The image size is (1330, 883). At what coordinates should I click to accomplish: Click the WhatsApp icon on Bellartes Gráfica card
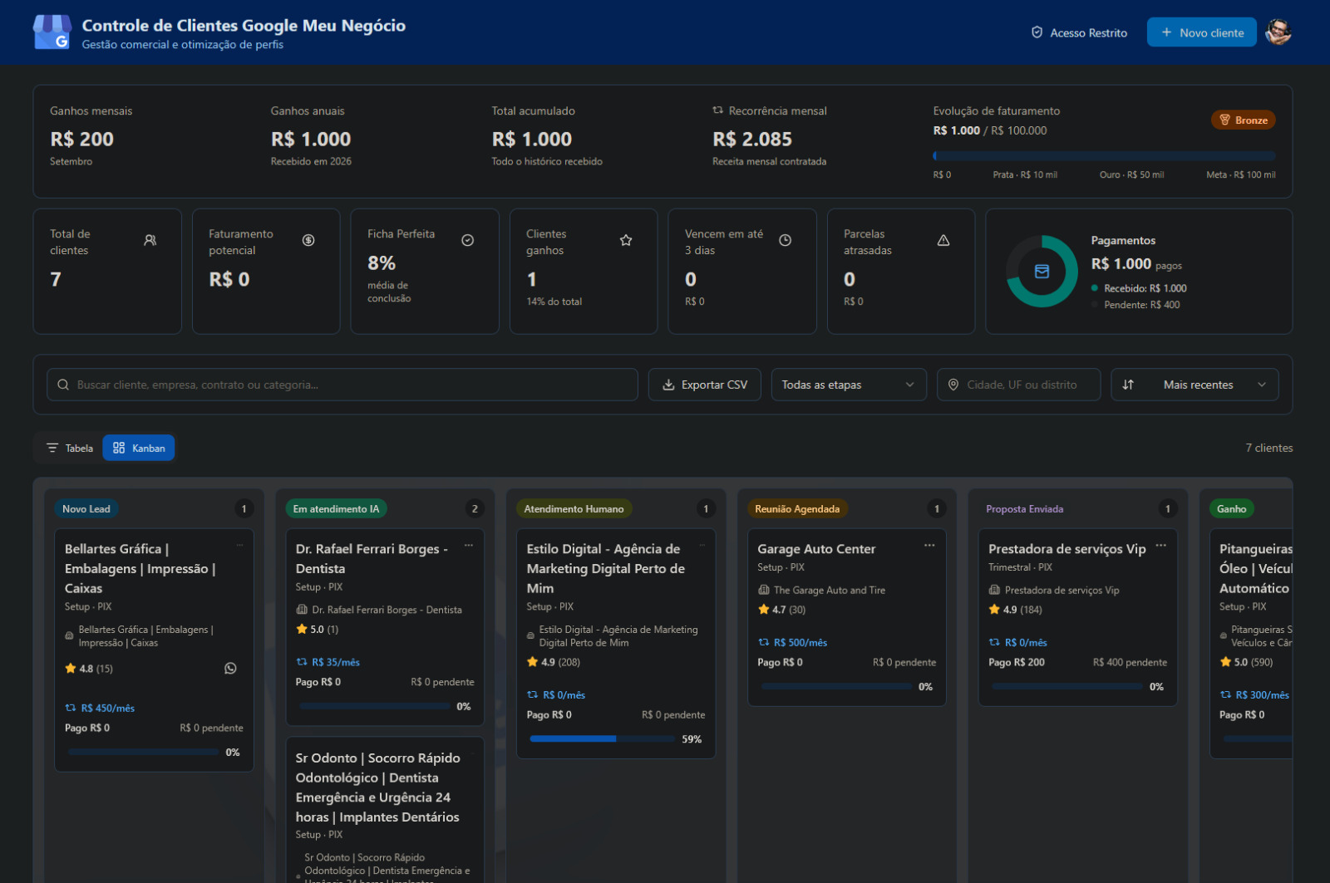pos(230,668)
